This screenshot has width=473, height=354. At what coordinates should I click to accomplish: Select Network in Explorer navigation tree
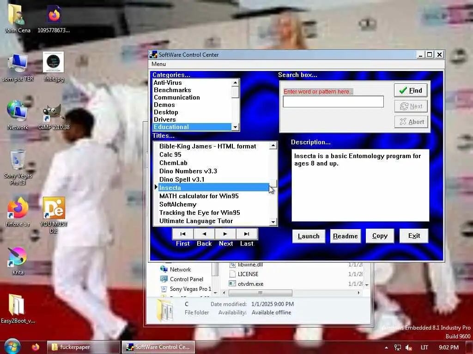[x=180, y=269]
